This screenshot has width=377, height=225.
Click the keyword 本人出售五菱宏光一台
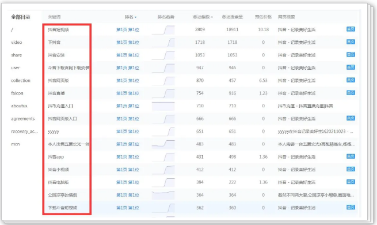[x=68, y=144]
